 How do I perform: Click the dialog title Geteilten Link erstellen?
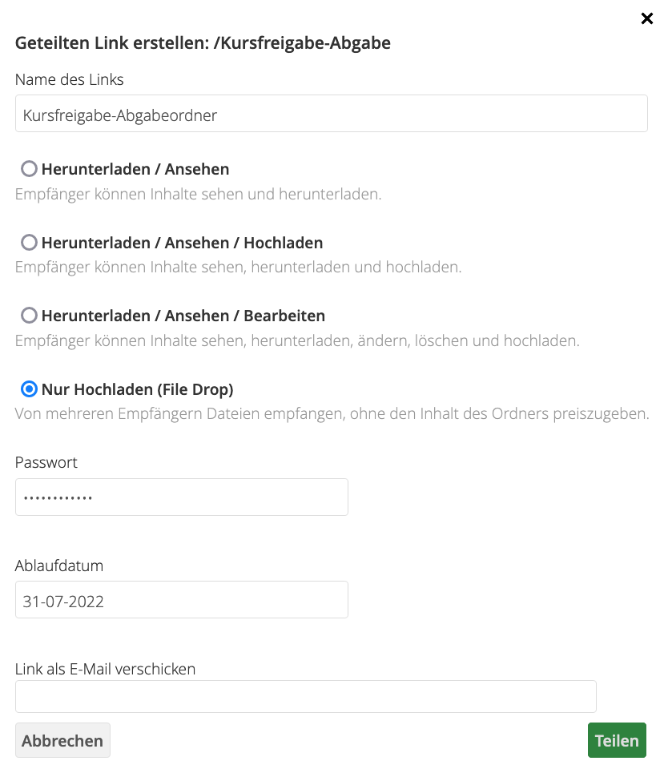click(x=202, y=42)
